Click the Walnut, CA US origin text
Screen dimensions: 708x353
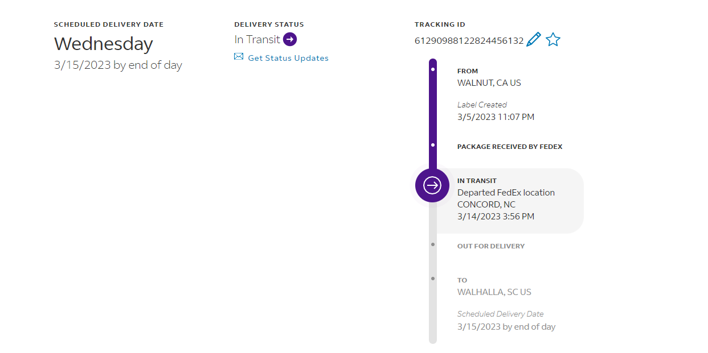click(489, 83)
